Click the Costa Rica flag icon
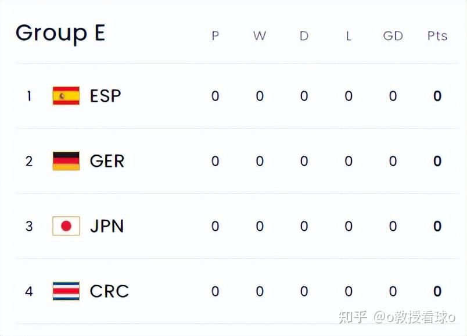Image resolution: width=467 pixels, height=336 pixels. 66,291
